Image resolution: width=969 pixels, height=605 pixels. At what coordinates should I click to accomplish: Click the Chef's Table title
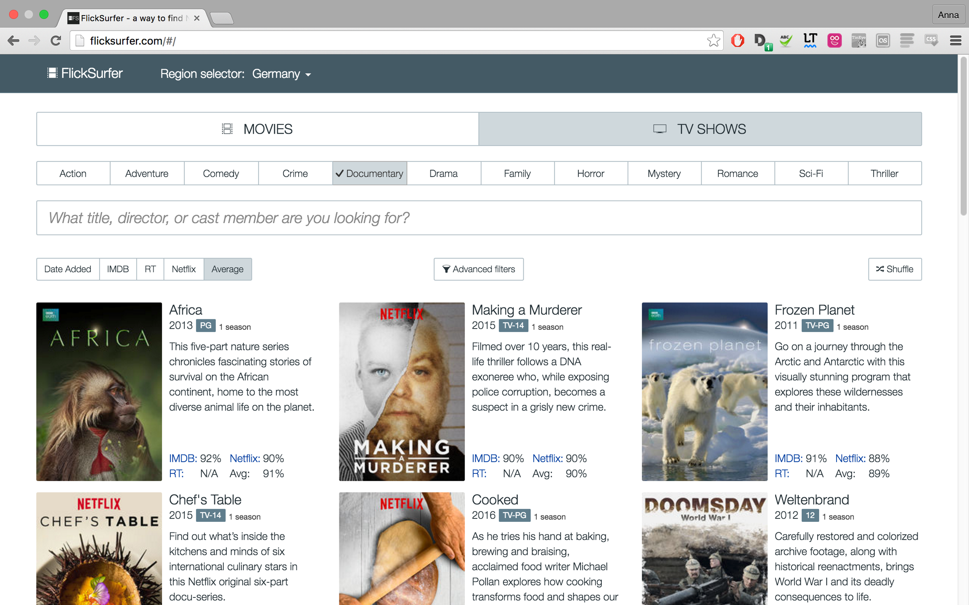[x=205, y=500]
